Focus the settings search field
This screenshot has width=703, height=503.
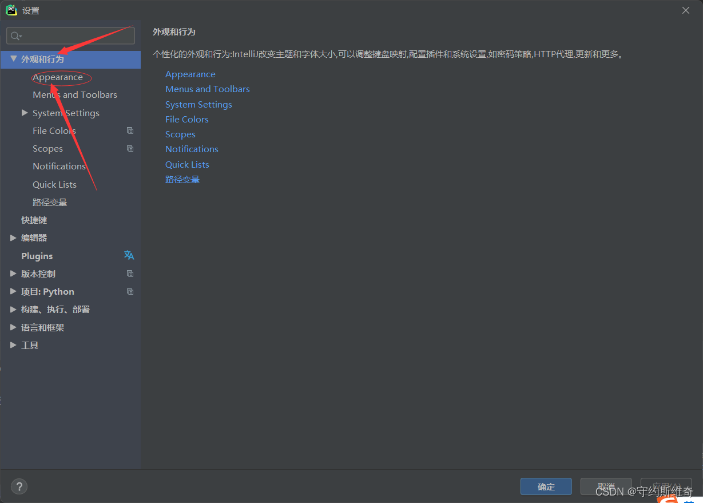click(x=70, y=36)
